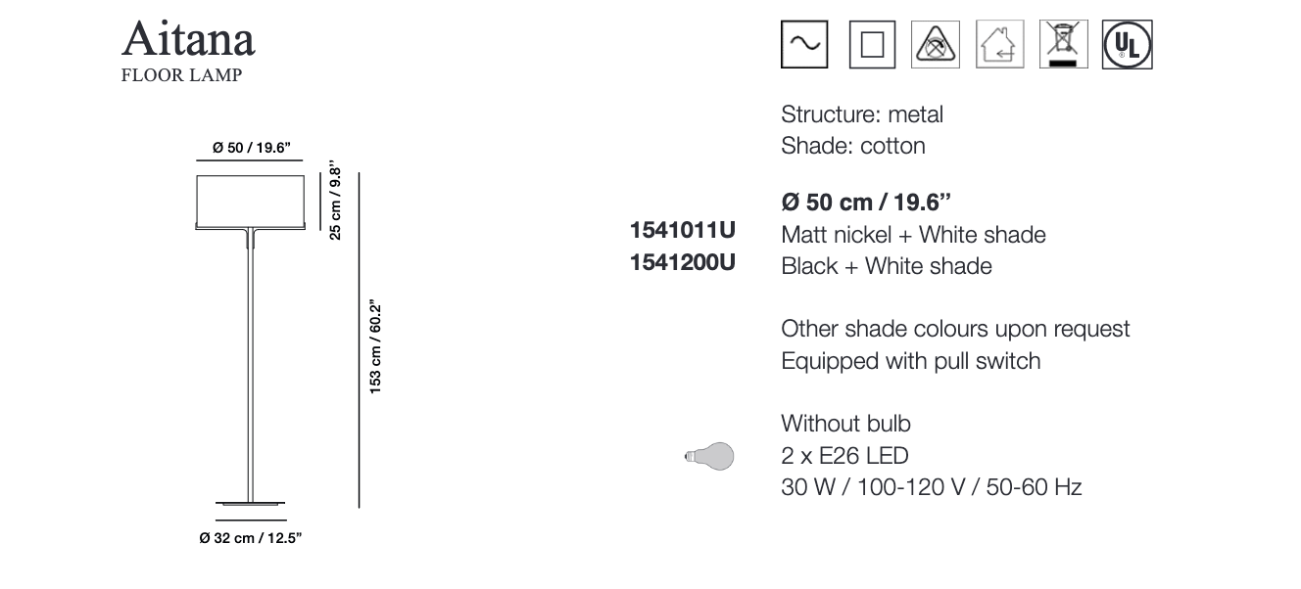The width and height of the screenshot is (1301, 589).
Task: Click the Ø 32 cm base dimension label
Action: 251,538
